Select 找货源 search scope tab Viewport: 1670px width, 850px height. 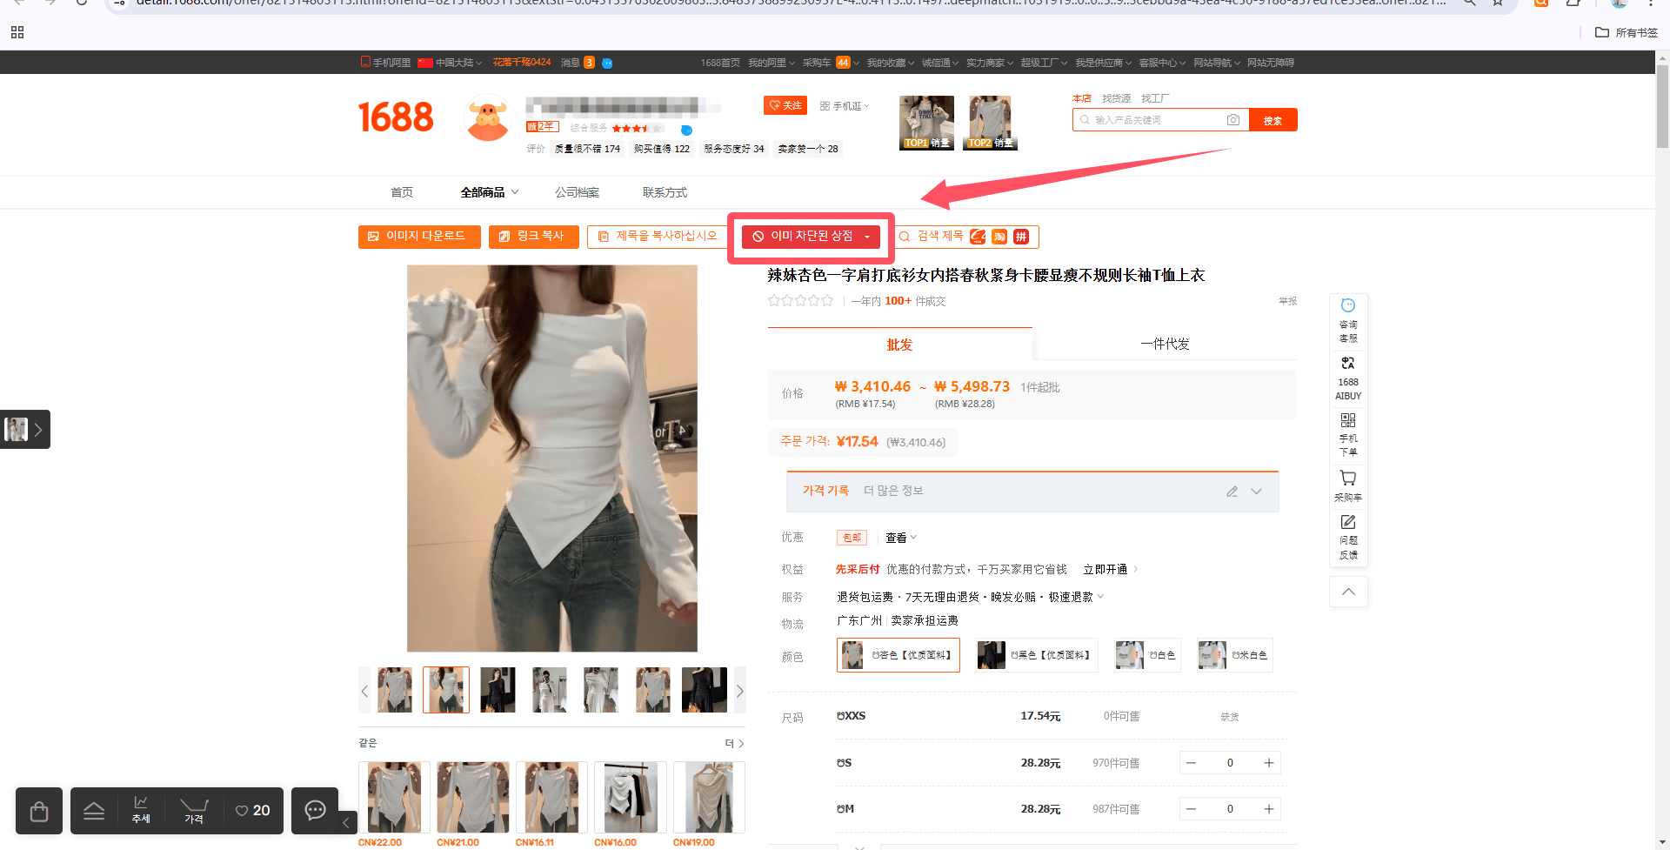[x=1116, y=98]
